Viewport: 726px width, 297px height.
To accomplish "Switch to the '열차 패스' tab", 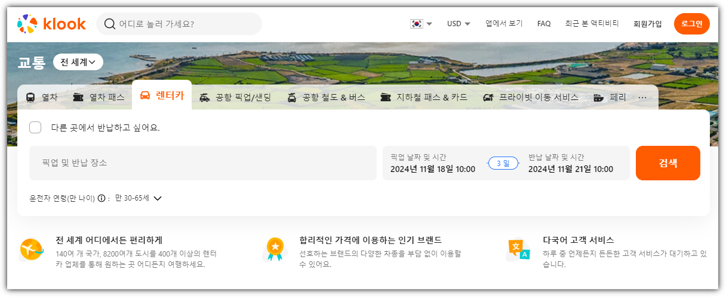I will tap(98, 97).
